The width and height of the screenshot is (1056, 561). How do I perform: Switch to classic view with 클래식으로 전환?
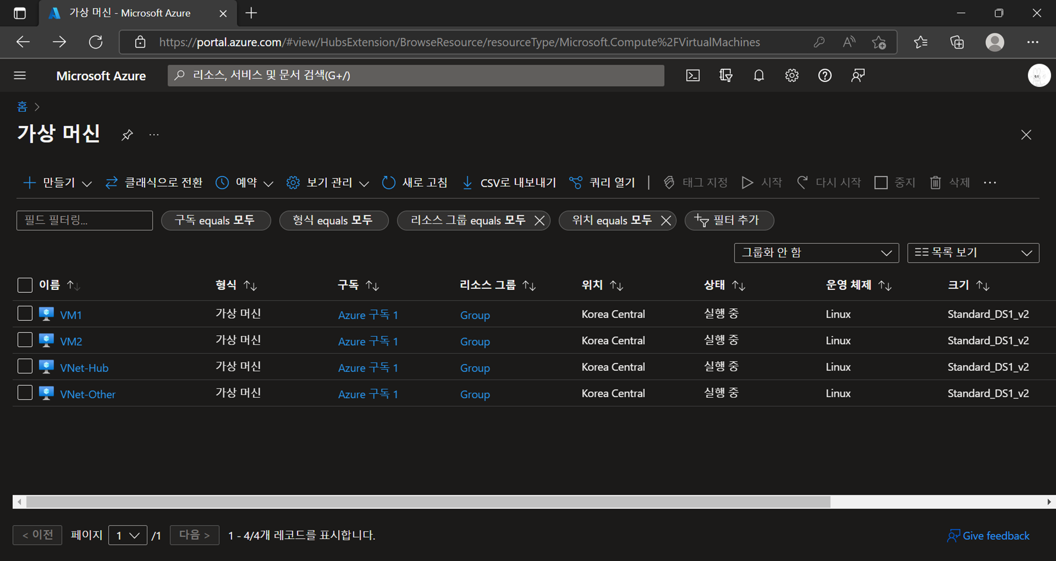tap(154, 183)
